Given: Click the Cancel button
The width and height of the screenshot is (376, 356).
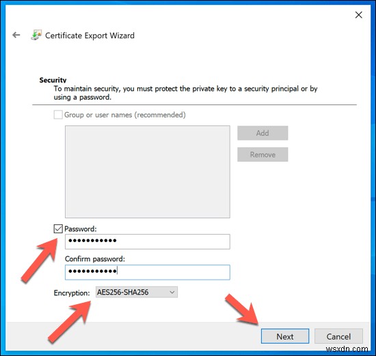Looking at the screenshot, I should point(338,336).
